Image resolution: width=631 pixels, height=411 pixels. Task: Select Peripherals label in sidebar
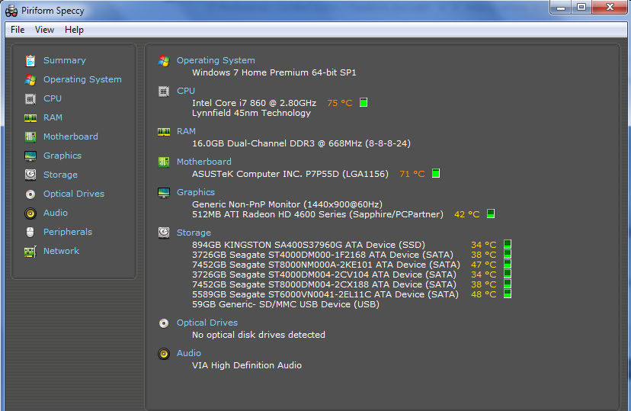coord(68,232)
